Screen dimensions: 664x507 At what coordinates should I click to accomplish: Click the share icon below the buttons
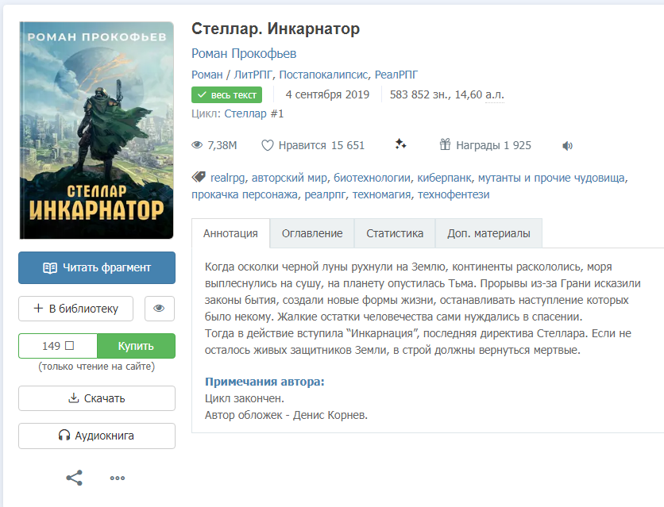(74, 478)
